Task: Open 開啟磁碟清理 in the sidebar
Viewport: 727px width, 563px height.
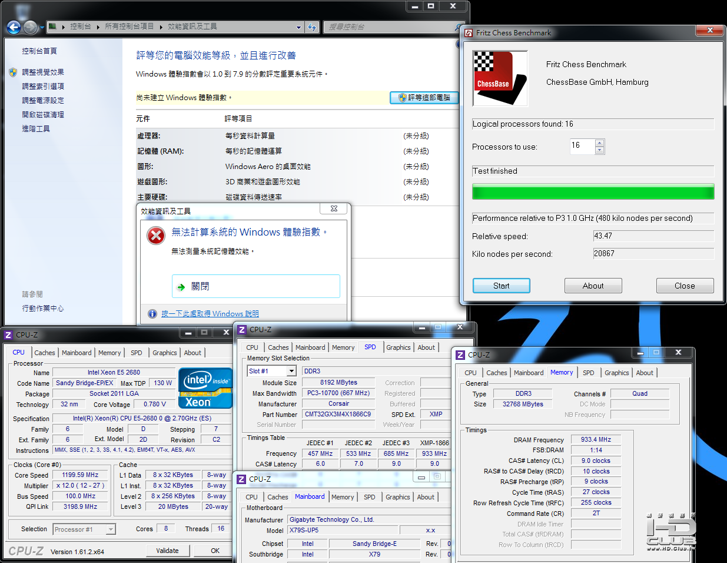Action: pyautogui.click(x=43, y=115)
